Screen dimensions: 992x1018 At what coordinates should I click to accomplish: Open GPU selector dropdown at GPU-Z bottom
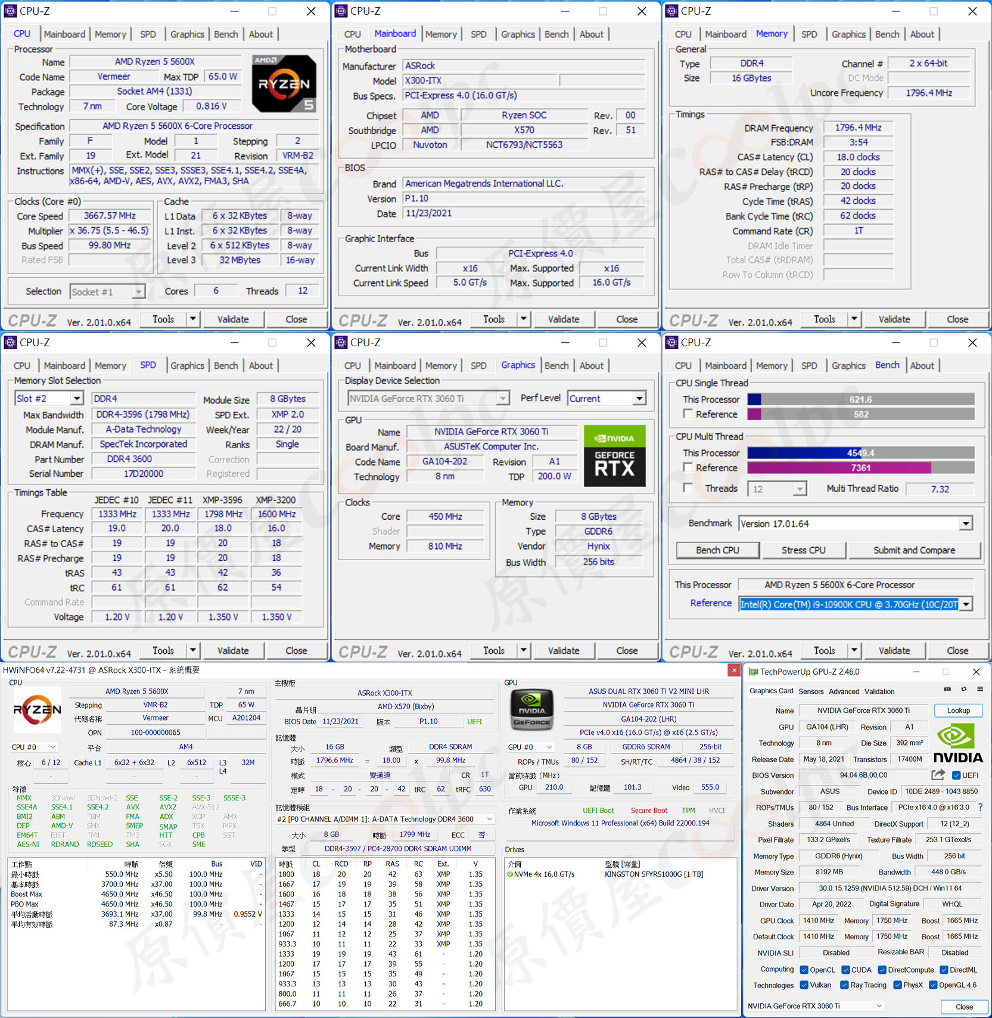(814, 1006)
